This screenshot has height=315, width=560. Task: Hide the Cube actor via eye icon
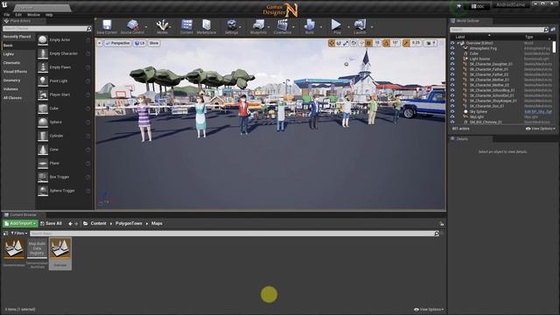click(452, 53)
